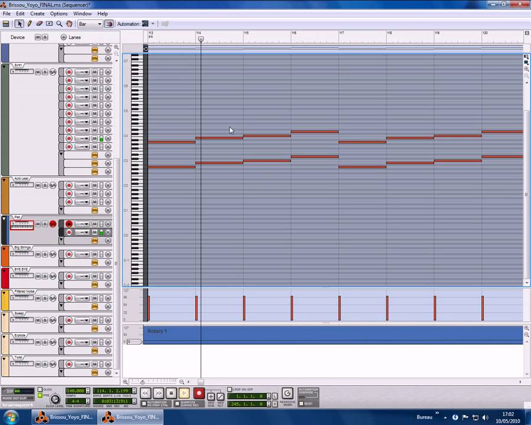Viewport: 531px width, 425px height.
Task: Open the Windows Start menu
Action: point(11,417)
